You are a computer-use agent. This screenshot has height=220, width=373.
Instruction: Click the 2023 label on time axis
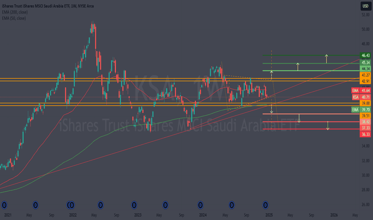(x=138, y=215)
